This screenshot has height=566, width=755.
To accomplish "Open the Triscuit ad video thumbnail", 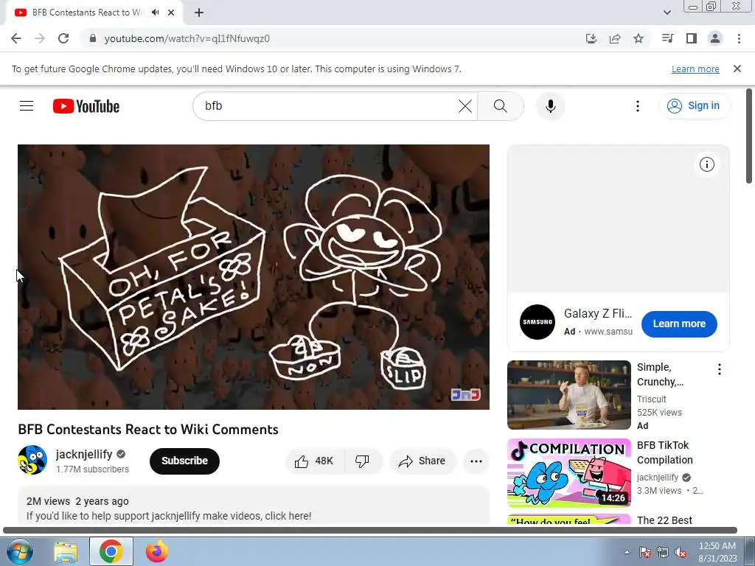I will [x=568, y=395].
